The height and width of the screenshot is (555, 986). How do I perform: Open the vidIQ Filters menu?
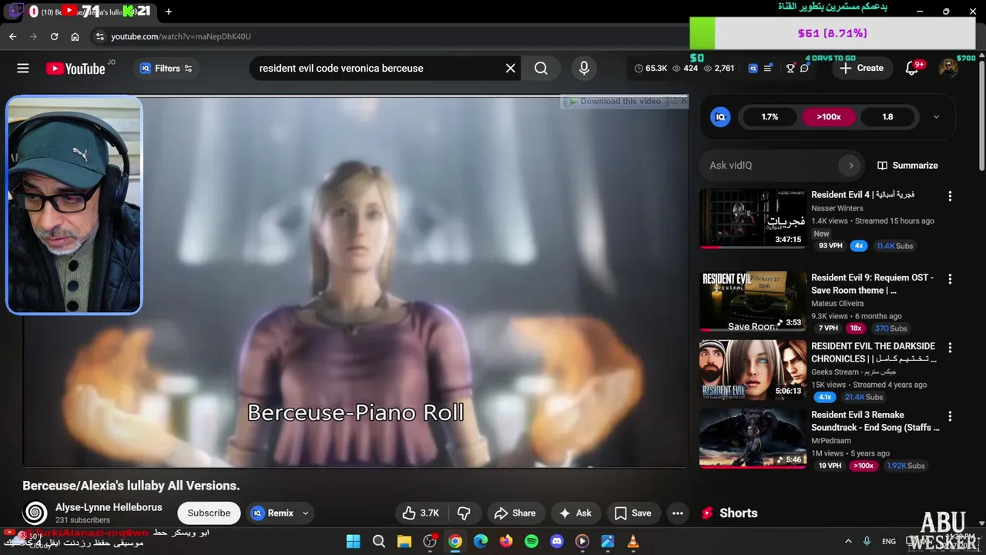[x=166, y=69]
